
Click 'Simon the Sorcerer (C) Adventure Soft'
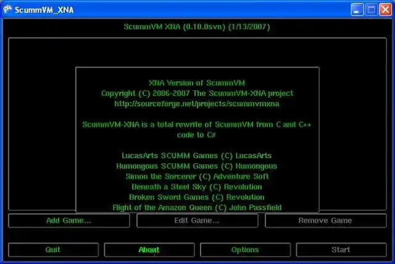197,176
